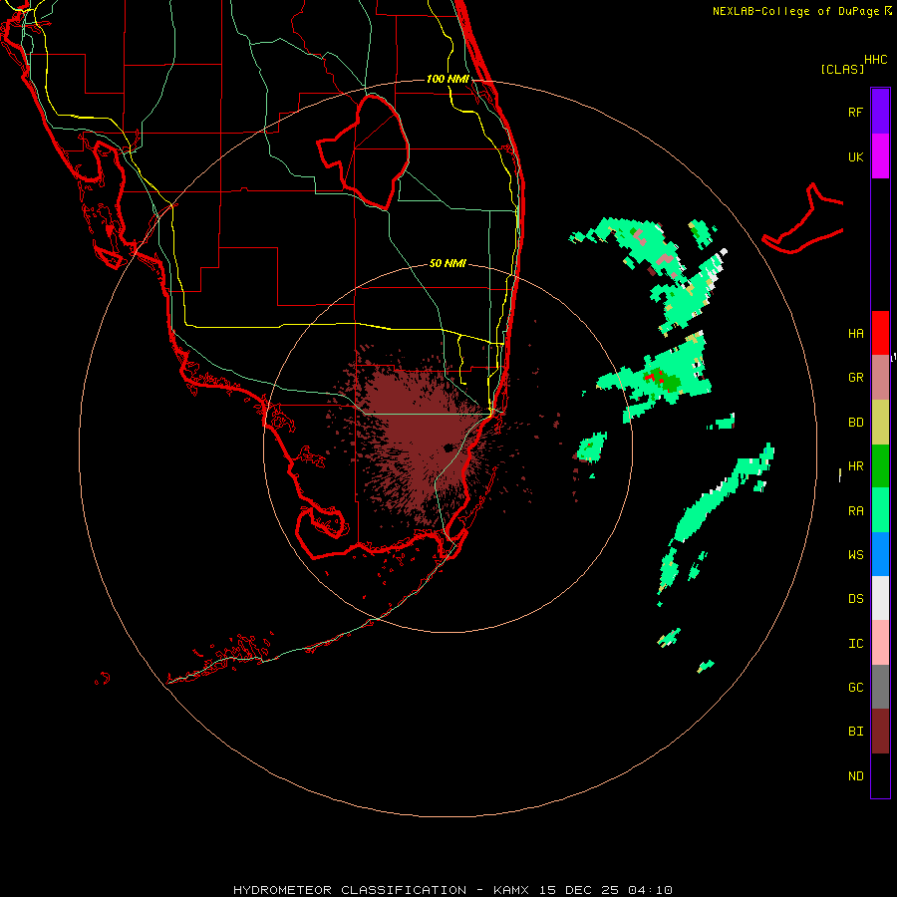The width and height of the screenshot is (897, 897).
Task: Click the magenta UK legend color swatch
Action: tap(880, 156)
